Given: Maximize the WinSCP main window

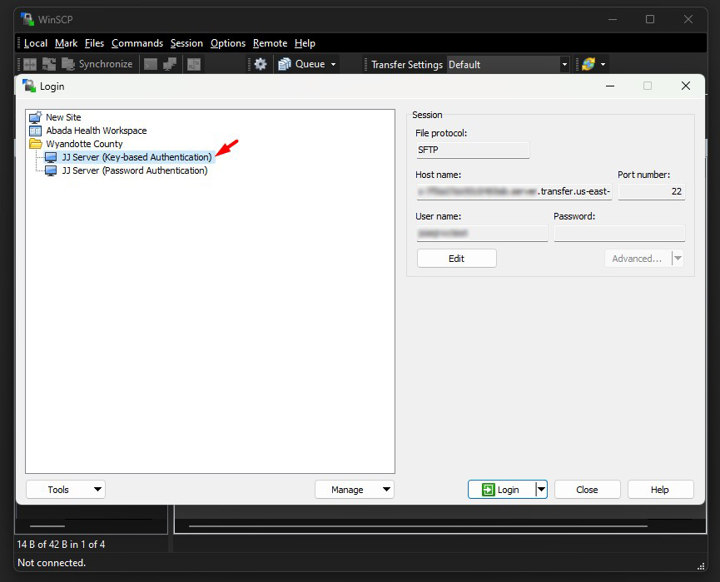Looking at the screenshot, I should [650, 19].
